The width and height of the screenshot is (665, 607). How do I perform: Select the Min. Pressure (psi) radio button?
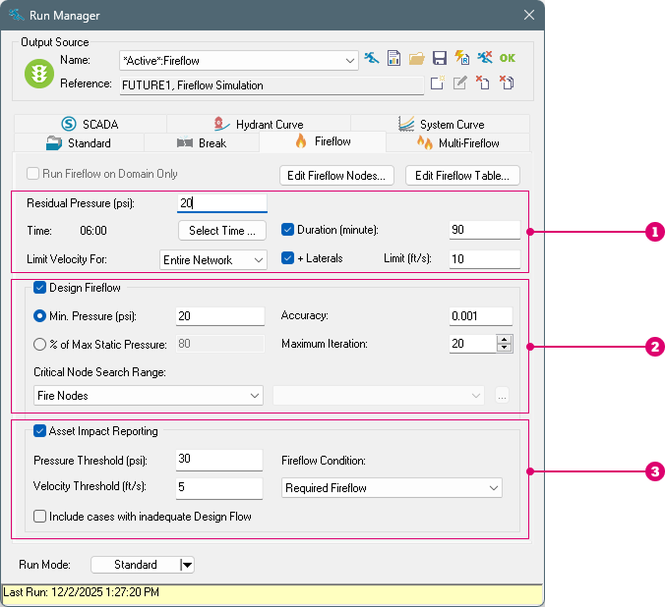click(39, 316)
